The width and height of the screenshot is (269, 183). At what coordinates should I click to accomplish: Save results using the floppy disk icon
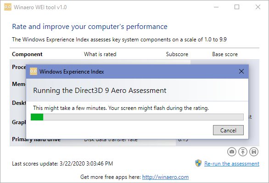coord(254,152)
